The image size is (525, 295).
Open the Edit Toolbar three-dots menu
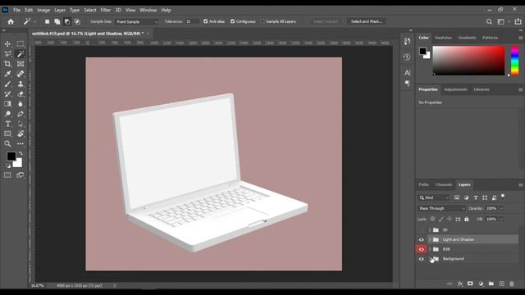point(21,144)
